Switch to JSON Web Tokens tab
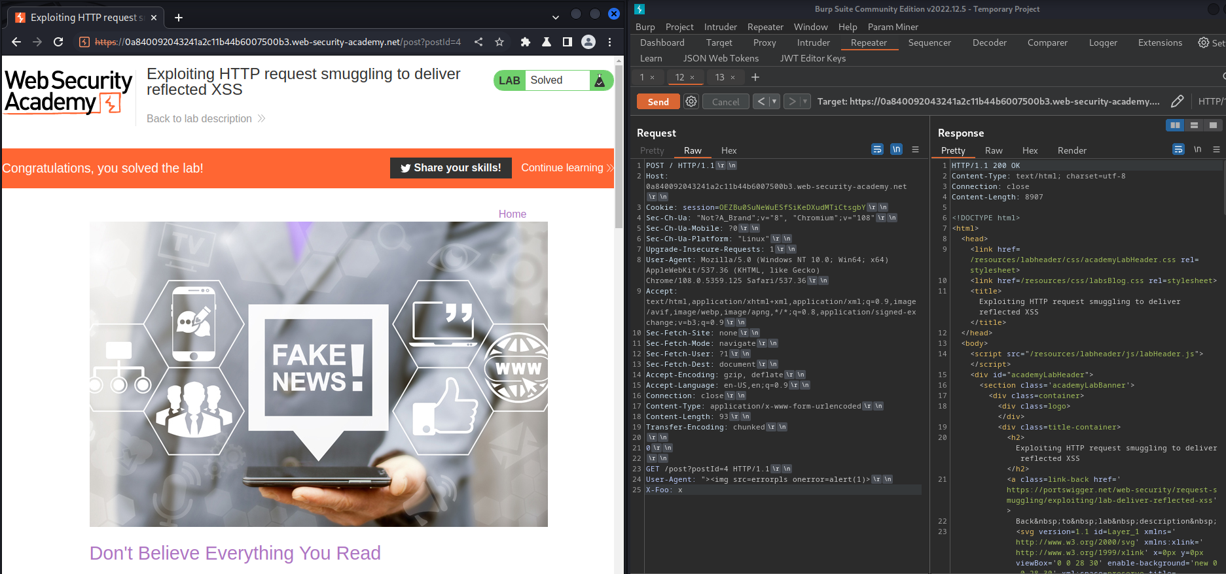This screenshot has width=1226, height=574. point(721,58)
